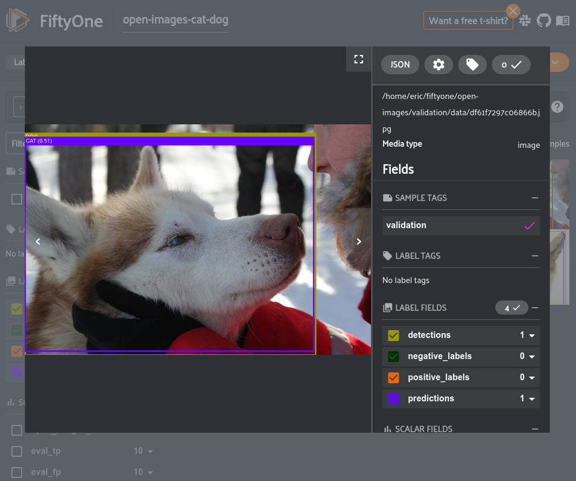This screenshot has width=576, height=481.
Task: Go to previous sample with left arrow
Action: (x=38, y=241)
